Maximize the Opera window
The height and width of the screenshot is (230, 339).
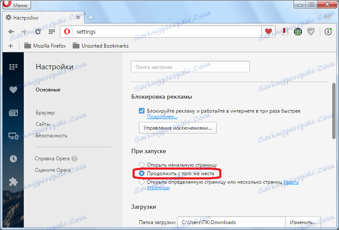coord(311,4)
